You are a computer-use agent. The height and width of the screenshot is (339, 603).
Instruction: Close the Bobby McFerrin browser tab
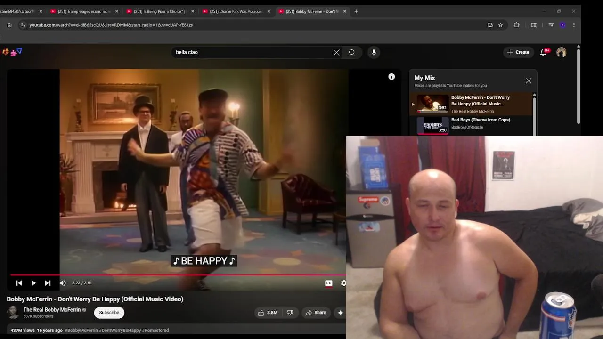(344, 11)
